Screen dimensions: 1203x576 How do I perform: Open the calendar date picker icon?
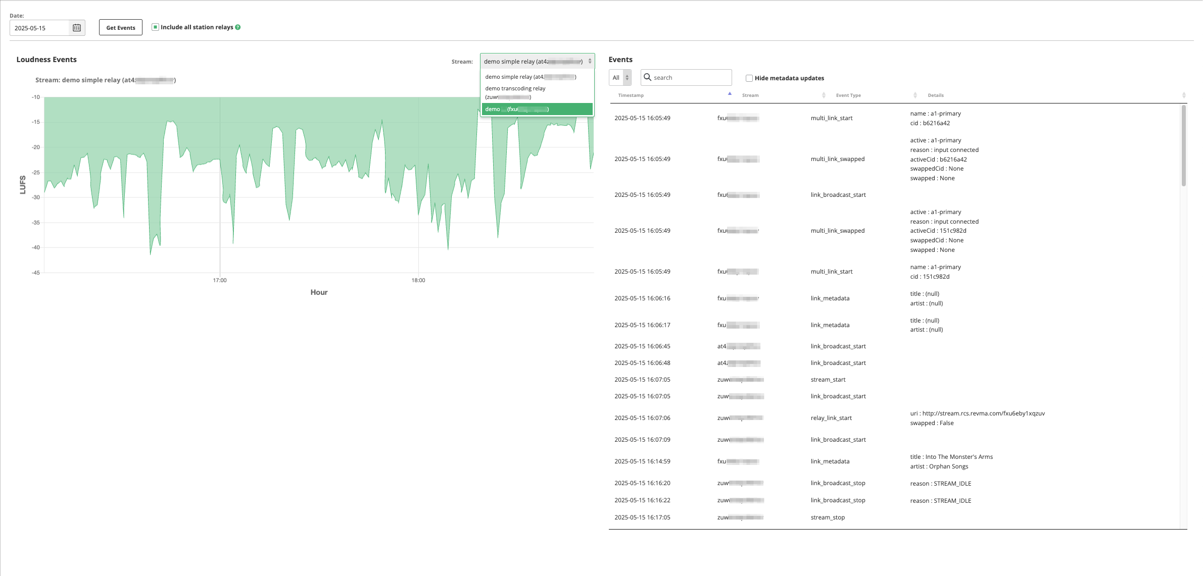point(77,28)
